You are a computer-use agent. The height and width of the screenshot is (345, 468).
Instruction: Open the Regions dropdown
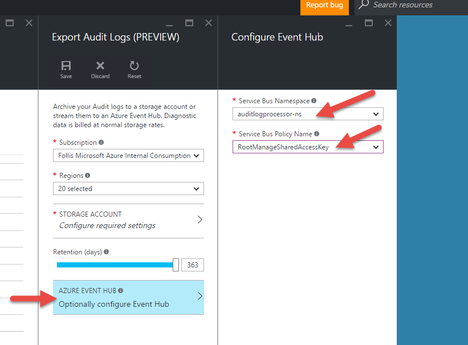(x=128, y=189)
